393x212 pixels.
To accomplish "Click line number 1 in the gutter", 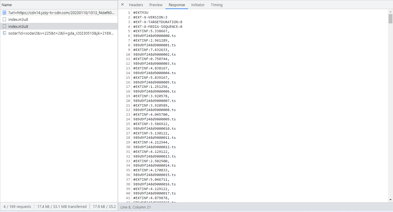I will [129, 13].
